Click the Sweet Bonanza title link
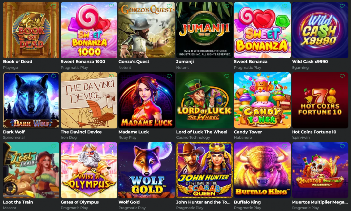This screenshot has height=211, width=351. (251, 62)
